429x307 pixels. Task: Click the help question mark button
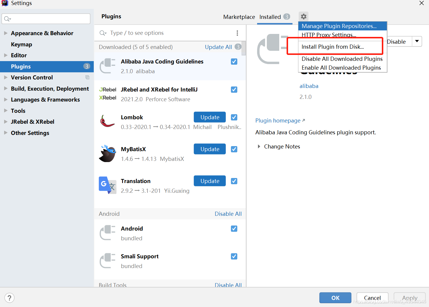9,298
